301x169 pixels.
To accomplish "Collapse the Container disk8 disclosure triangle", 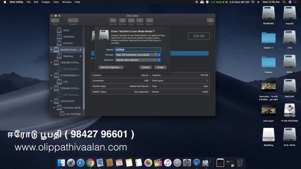I will point(55,108).
